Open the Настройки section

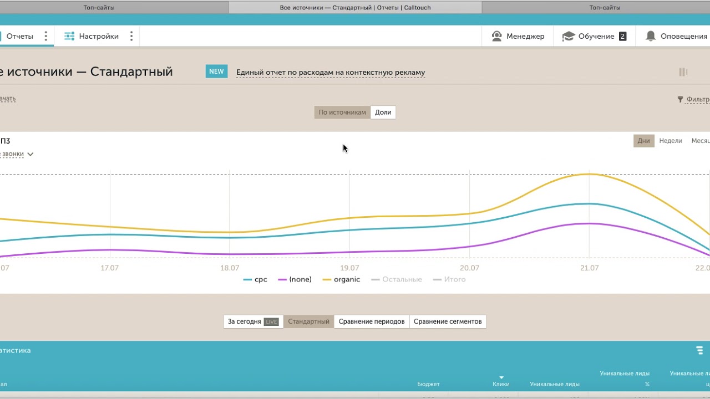point(99,36)
